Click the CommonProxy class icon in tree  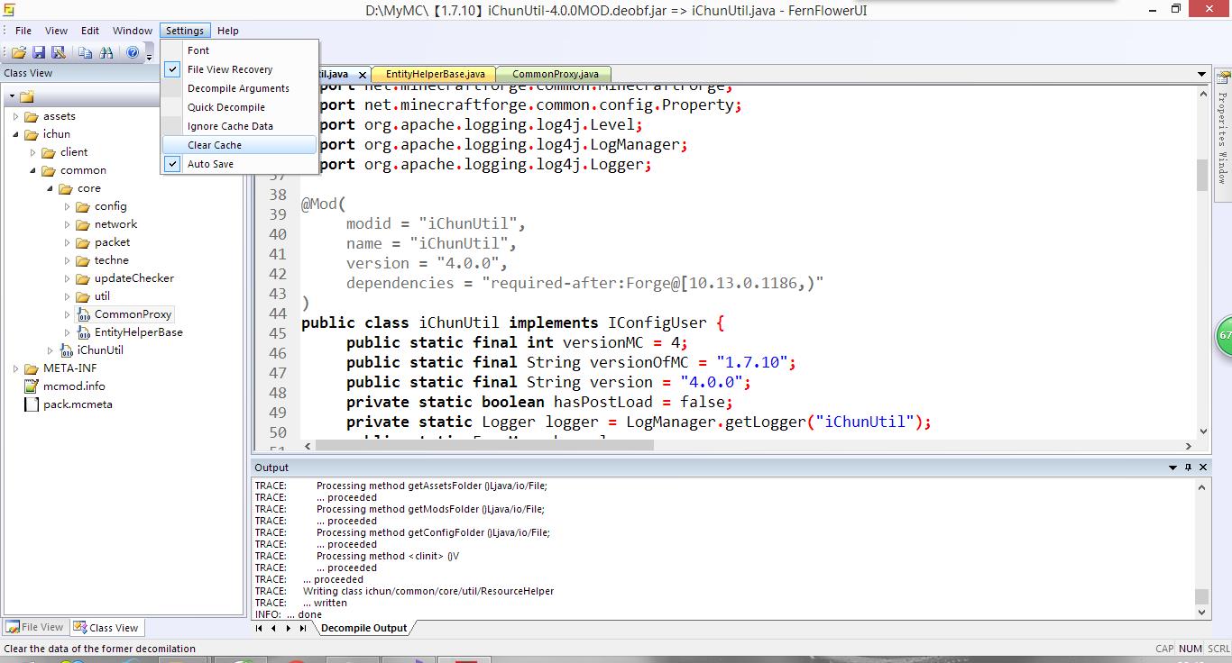83,314
